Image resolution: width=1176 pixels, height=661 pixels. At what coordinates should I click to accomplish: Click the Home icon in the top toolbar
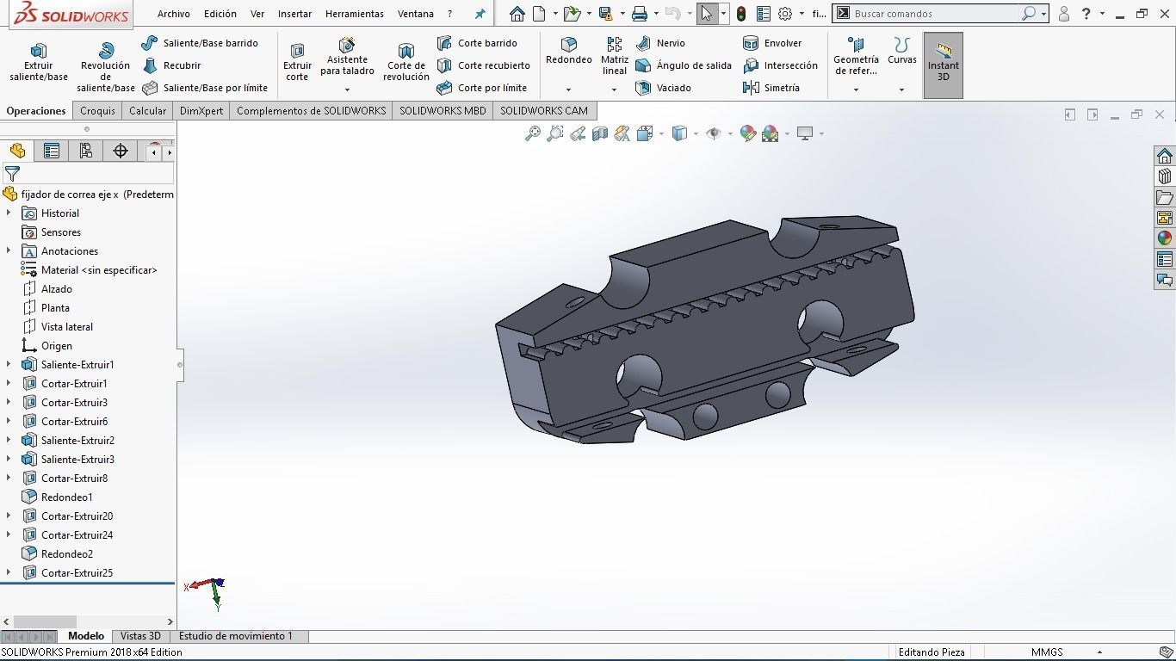517,14
